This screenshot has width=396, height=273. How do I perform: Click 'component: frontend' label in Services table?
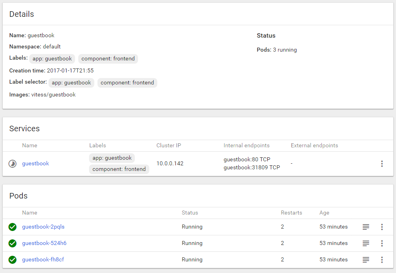119,169
